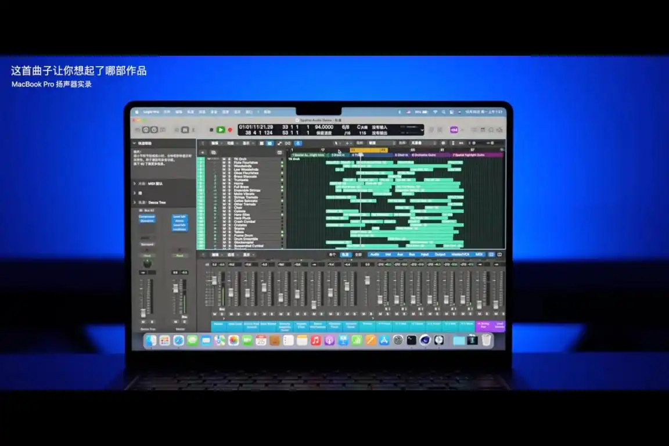The height and width of the screenshot is (446, 669).
Task: Select the Aux mixer filter button
Action: click(x=400, y=255)
